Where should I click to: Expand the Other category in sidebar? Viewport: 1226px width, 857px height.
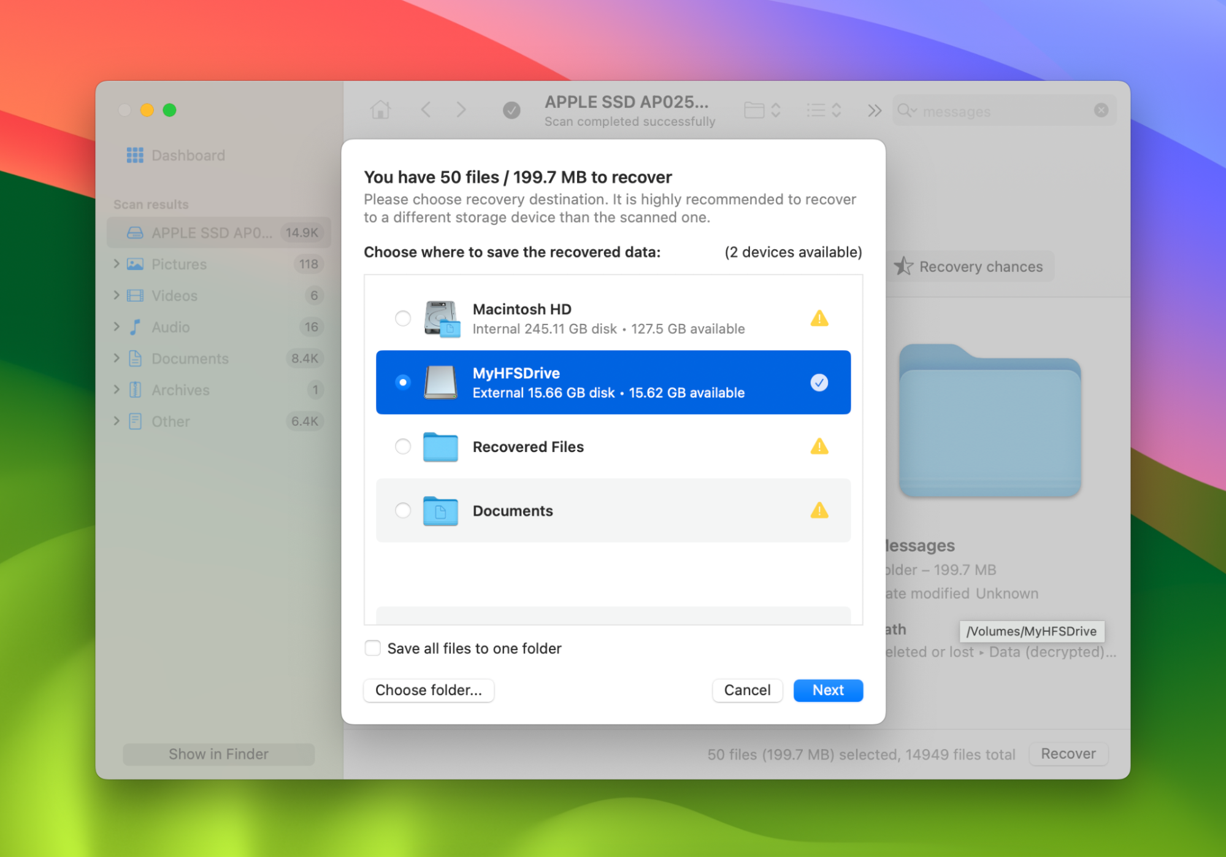click(x=117, y=421)
